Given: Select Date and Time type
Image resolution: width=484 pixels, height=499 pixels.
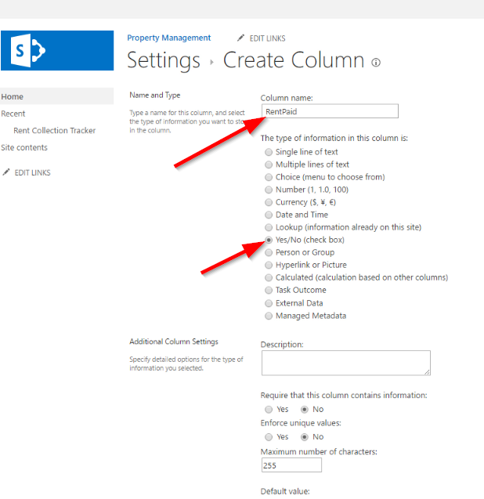Looking at the screenshot, I should tap(269, 215).
